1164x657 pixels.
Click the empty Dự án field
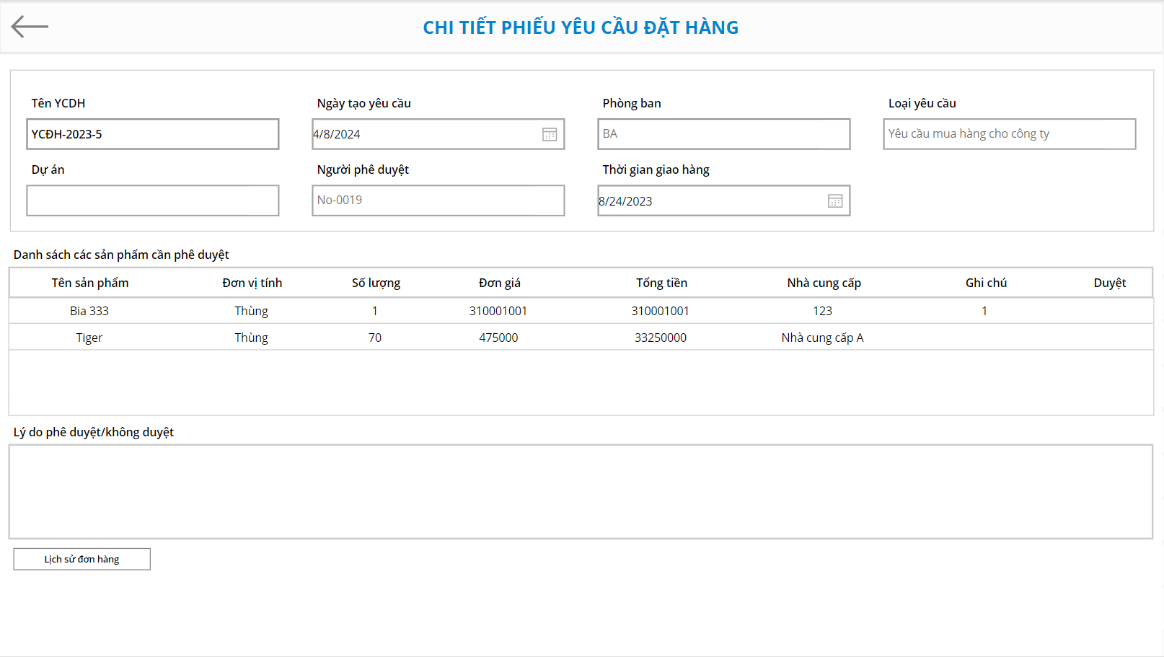click(x=153, y=200)
